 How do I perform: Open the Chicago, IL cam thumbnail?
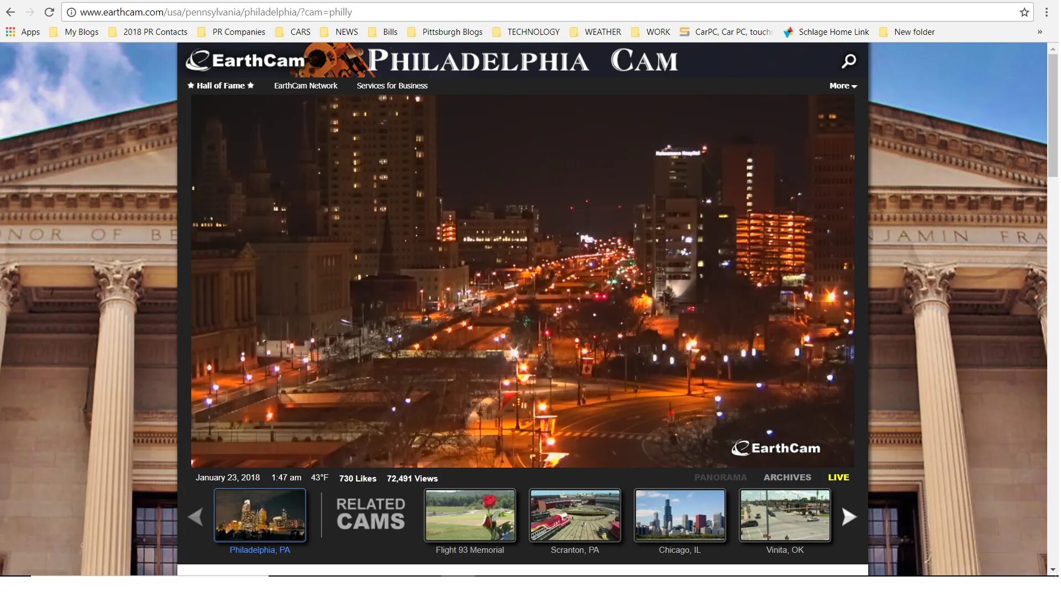click(679, 516)
